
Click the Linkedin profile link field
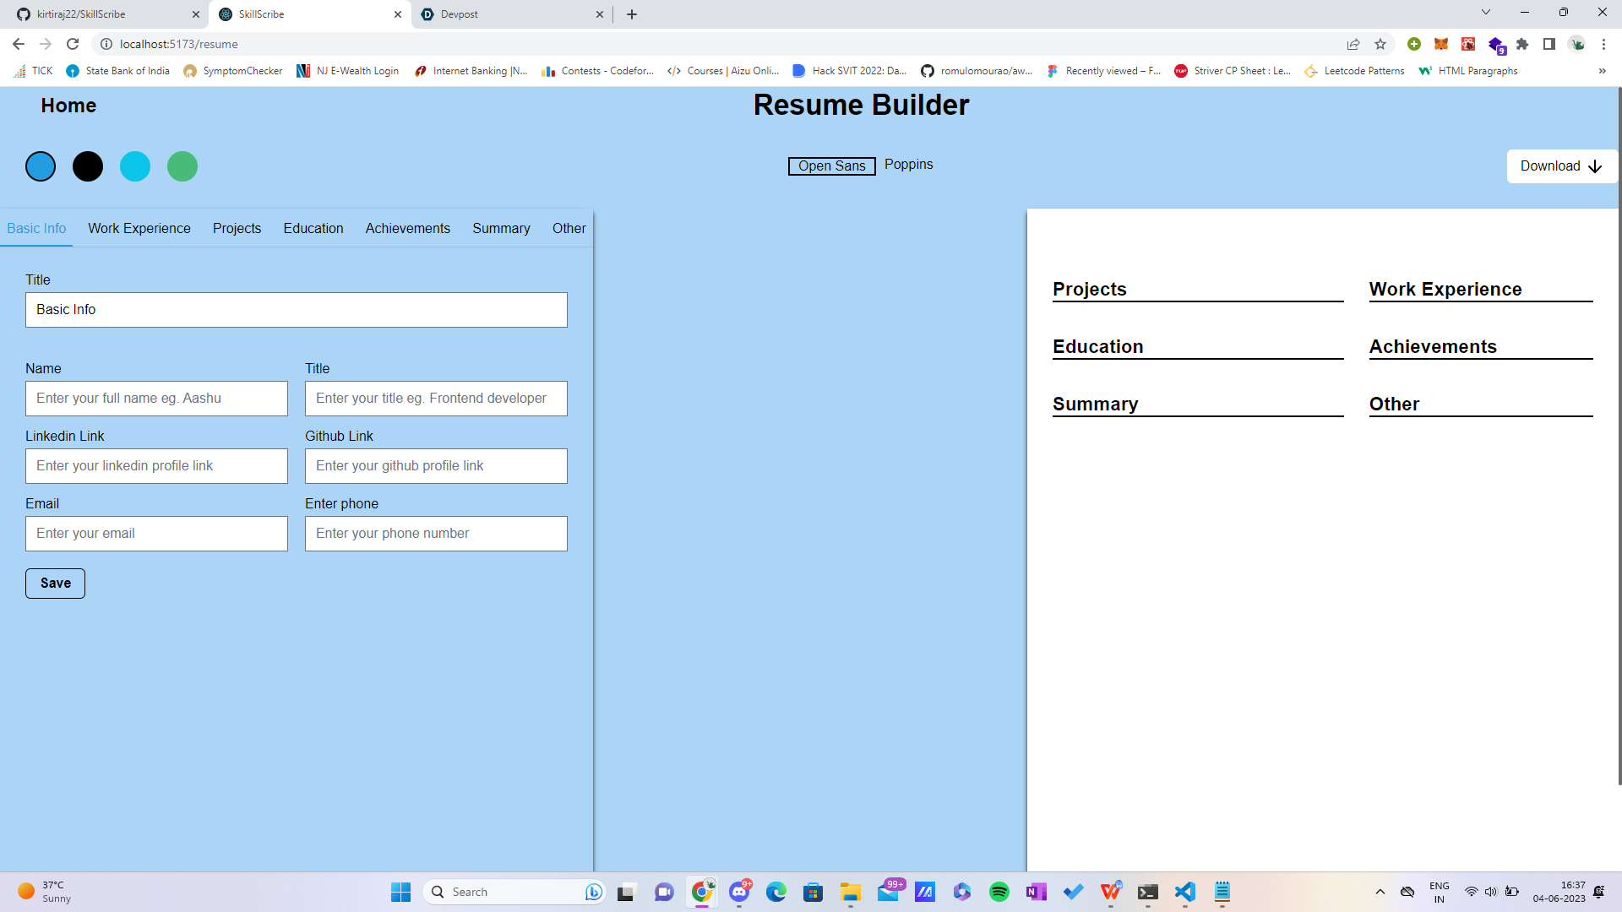pyautogui.click(x=156, y=466)
